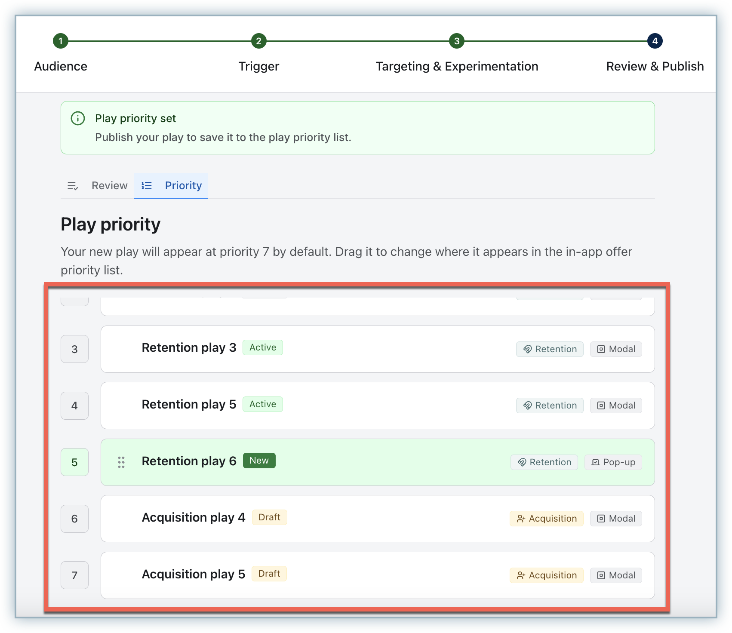
Task: Click the Draft badge on Acquisition play 4
Action: (269, 517)
